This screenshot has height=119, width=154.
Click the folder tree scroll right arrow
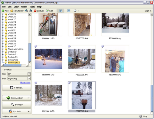click(27, 65)
